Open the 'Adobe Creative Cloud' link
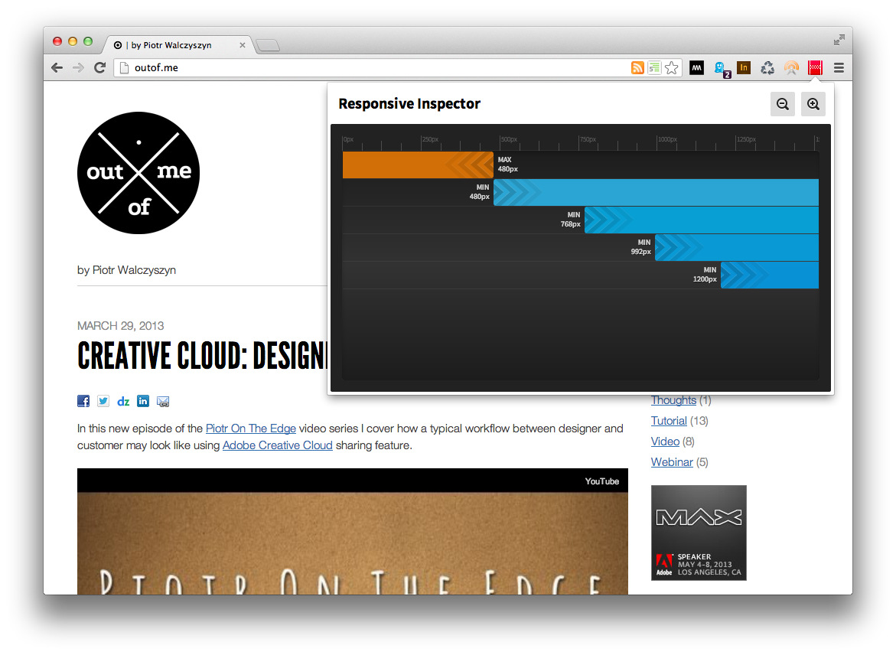The image size is (896, 655). 278,445
